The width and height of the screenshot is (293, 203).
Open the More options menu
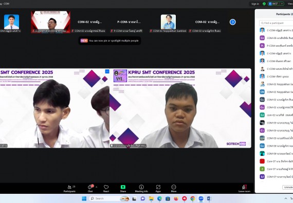tap(174, 189)
